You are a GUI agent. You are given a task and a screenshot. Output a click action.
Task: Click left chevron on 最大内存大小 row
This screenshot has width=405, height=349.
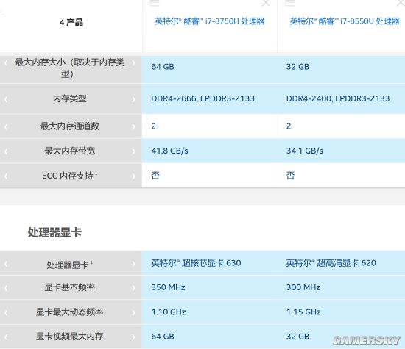point(6,62)
